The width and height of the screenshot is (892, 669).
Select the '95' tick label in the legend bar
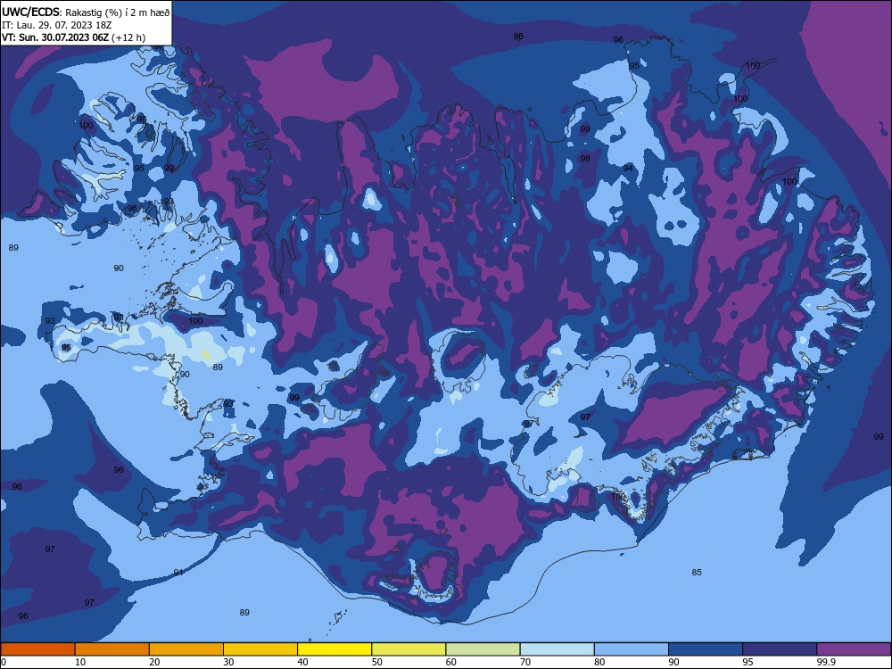coord(747,662)
